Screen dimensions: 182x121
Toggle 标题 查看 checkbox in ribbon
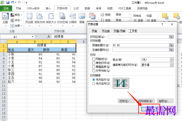pyautogui.click(x=148, y=21)
